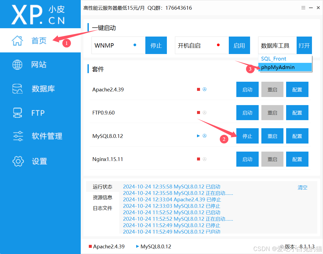Image resolution: width=323 pixels, height=254 pixels.
Task: Expand the WNMP one-click start selector
Action: [118, 45]
